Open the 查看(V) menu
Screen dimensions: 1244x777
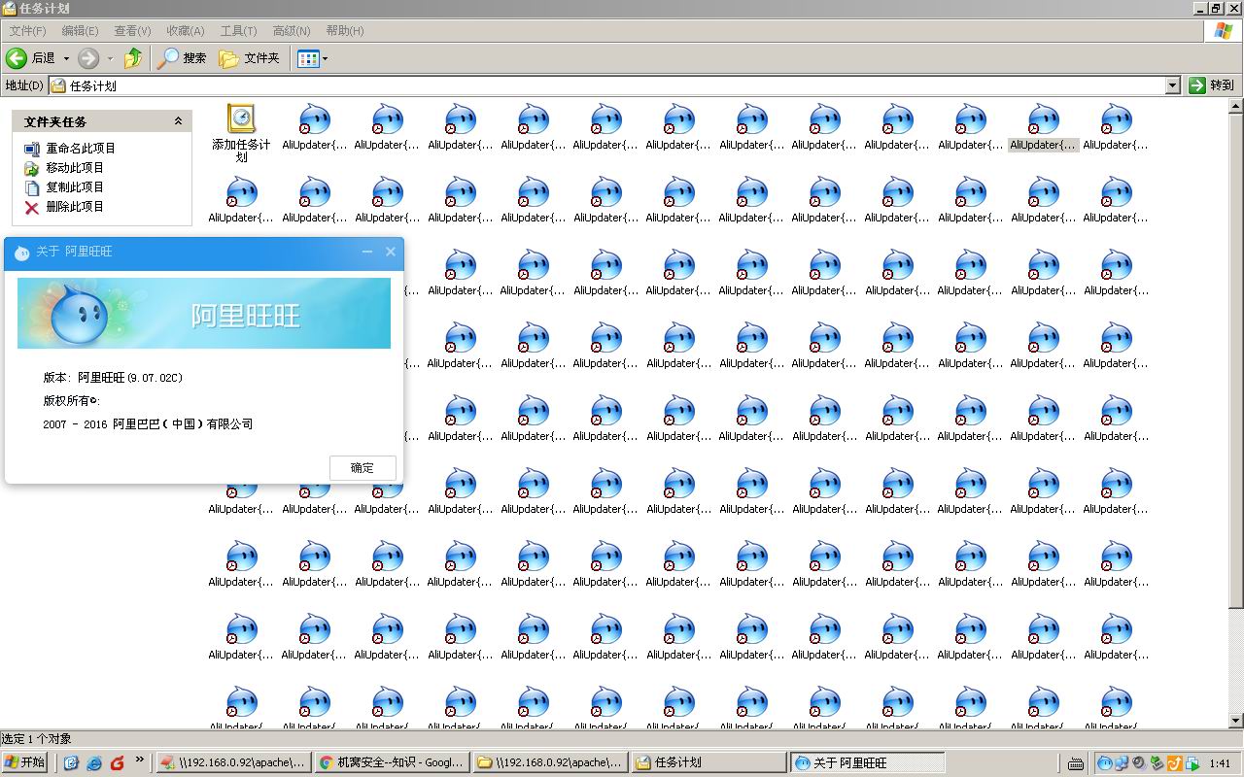tap(132, 31)
